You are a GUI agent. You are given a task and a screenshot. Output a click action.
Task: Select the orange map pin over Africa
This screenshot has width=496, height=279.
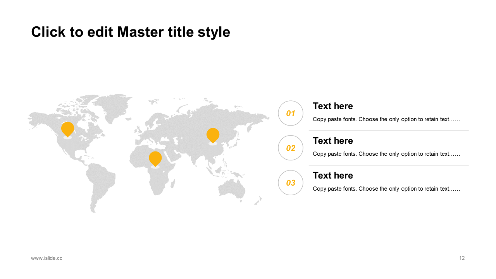[x=155, y=158]
